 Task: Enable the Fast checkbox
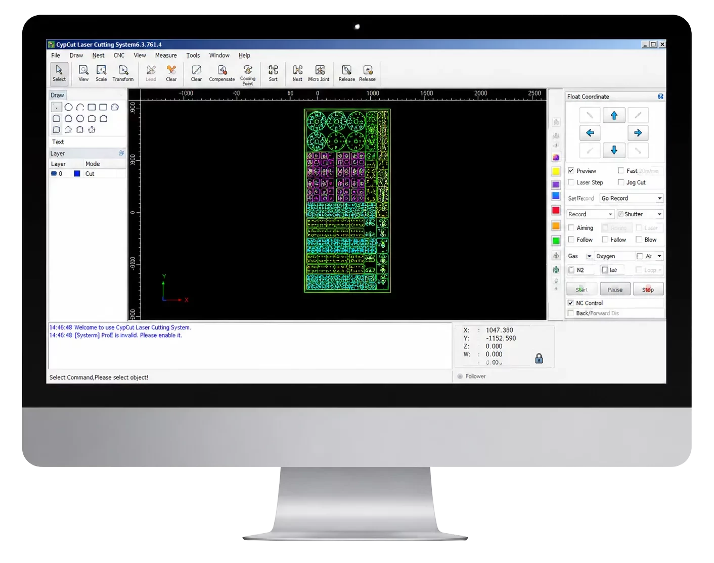pyautogui.click(x=621, y=171)
